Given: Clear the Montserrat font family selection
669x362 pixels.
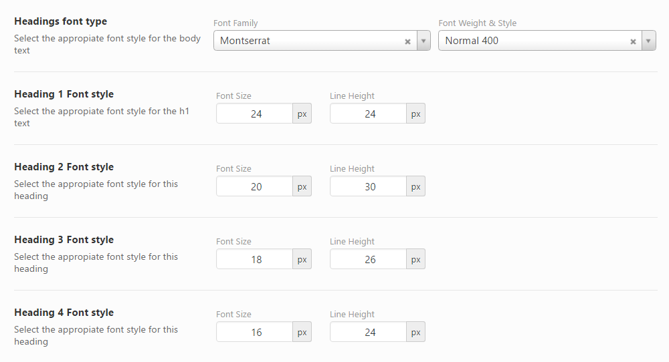Looking at the screenshot, I should (407, 41).
